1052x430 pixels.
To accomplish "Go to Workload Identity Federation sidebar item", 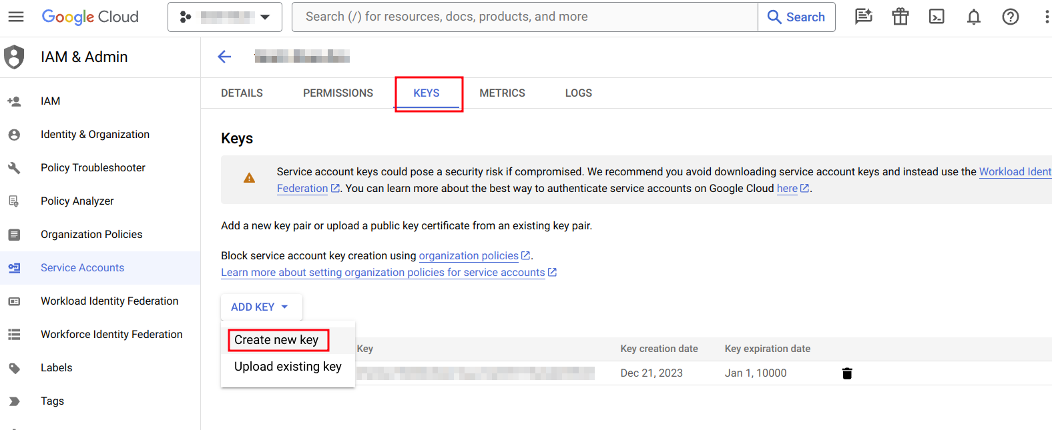I will click(109, 301).
